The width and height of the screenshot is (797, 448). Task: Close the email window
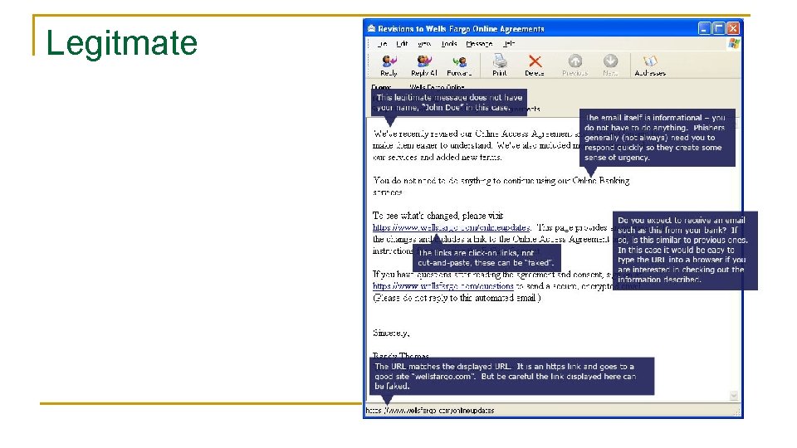733,28
